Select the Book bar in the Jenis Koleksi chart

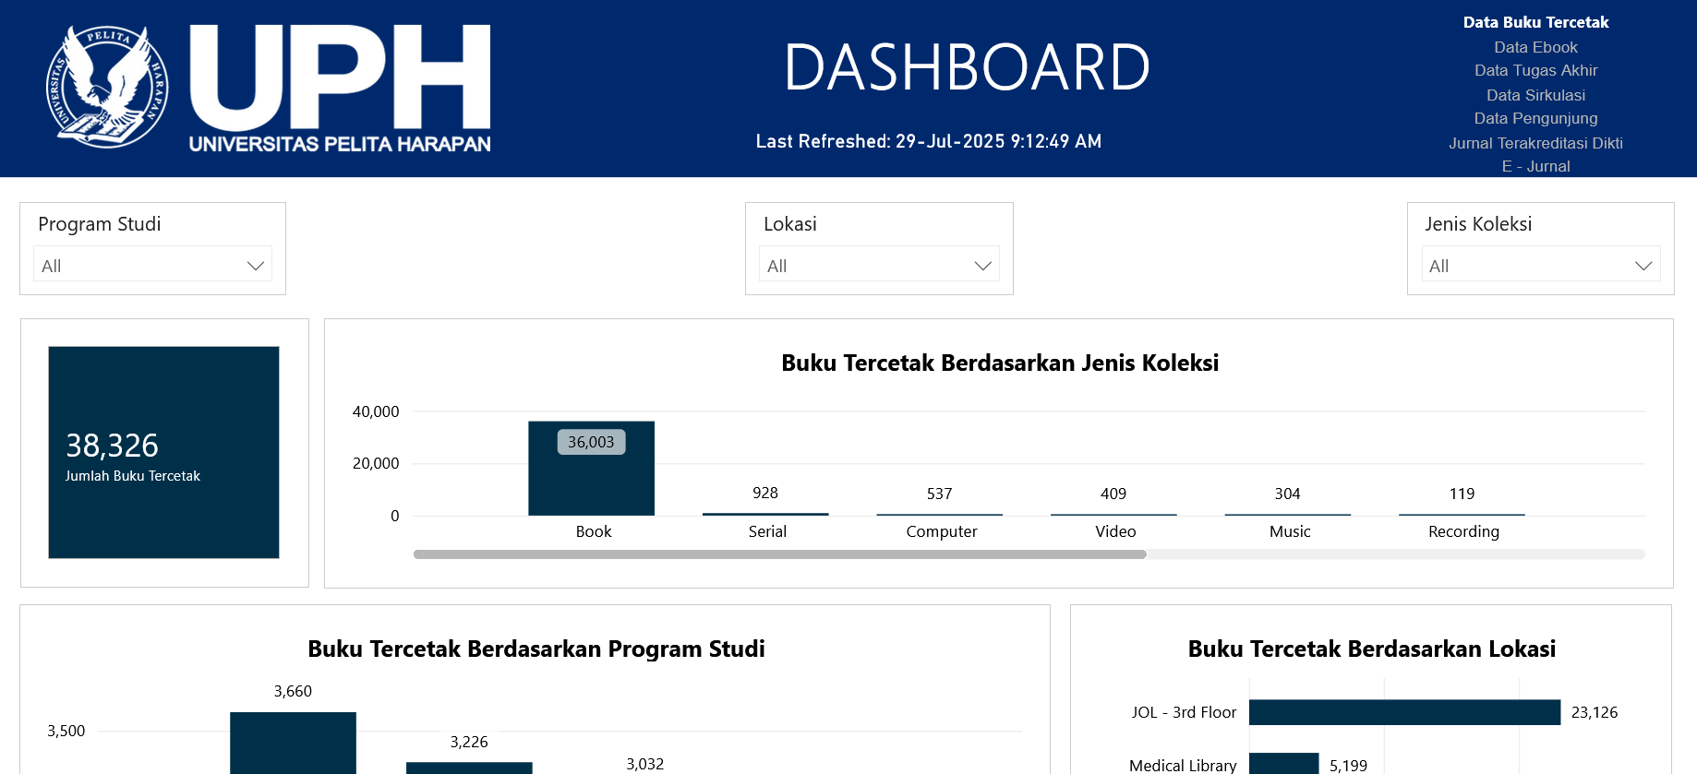click(591, 469)
